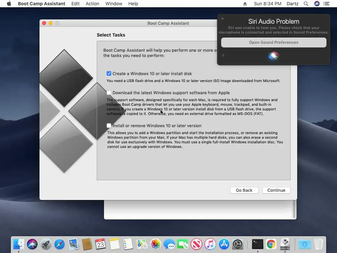Click the Dartz user name in menu bar
Image resolution: width=337 pixels, height=253 pixels.
(x=293, y=4)
